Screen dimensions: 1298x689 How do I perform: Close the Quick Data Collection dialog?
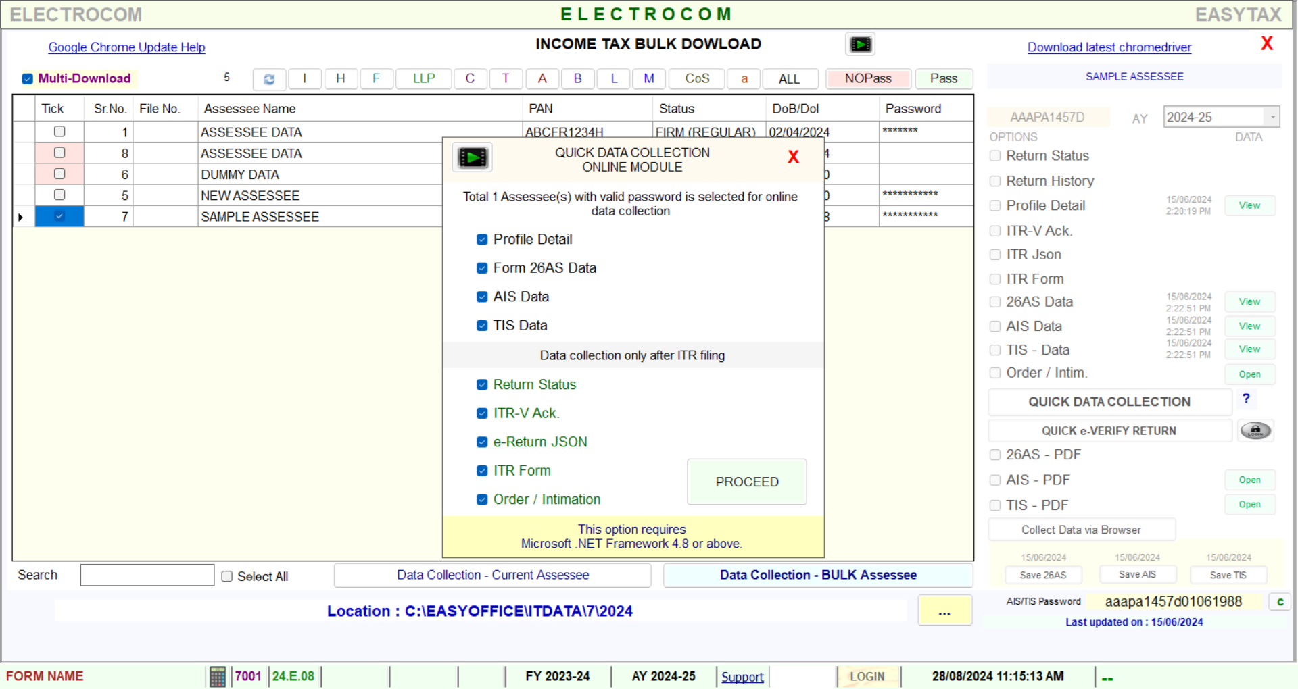pos(793,157)
